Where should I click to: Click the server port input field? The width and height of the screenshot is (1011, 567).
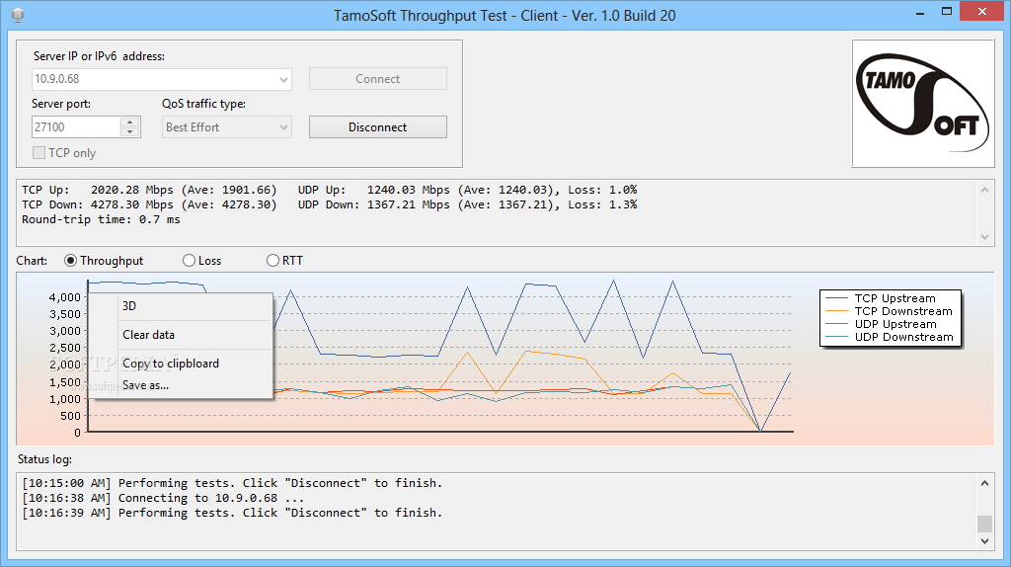tap(76, 127)
